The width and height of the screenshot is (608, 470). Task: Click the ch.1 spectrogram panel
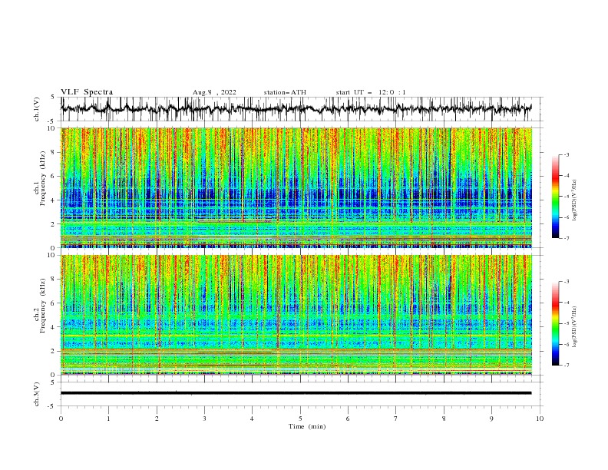296,187
